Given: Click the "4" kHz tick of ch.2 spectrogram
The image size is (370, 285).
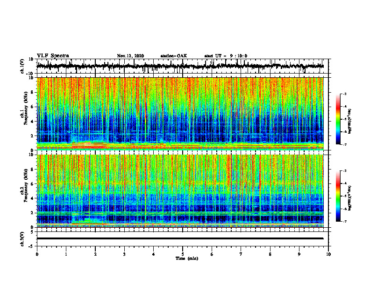Looking at the screenshot, I should click(32, 198).
